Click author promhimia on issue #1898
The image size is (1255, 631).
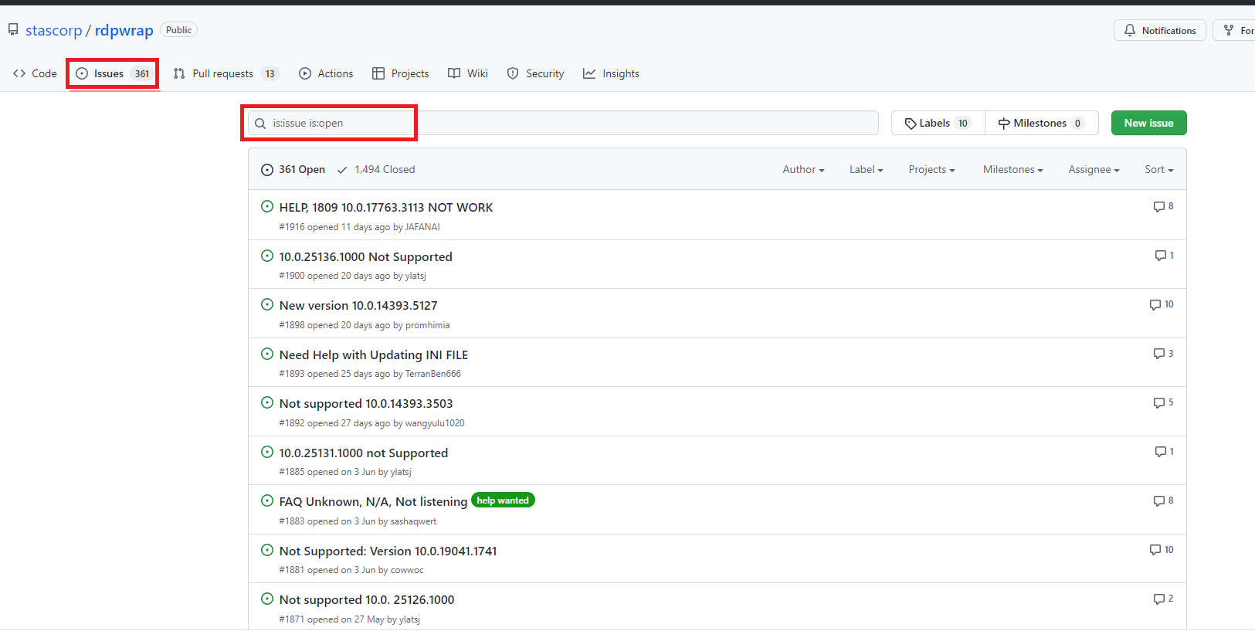(x=427, y=325)
